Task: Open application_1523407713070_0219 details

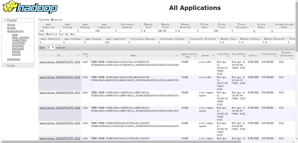Action: click(x=60, y=62)
